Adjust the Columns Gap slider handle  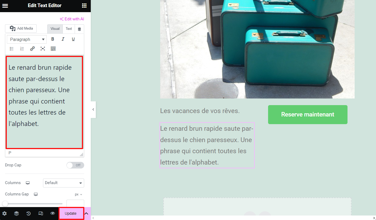click(5, 204)
